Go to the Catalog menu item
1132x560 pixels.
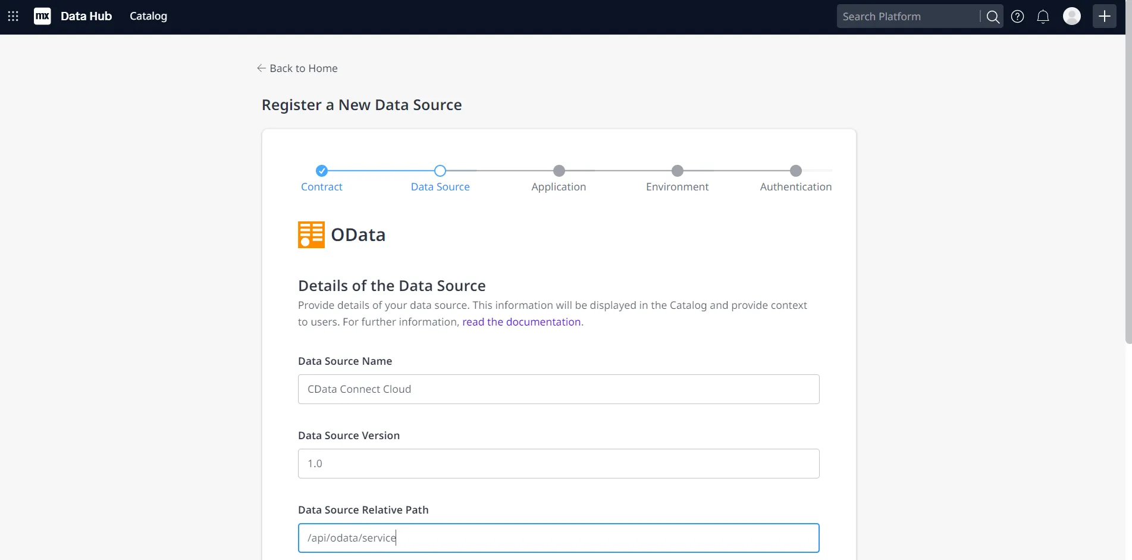click(x=148, y=16)
